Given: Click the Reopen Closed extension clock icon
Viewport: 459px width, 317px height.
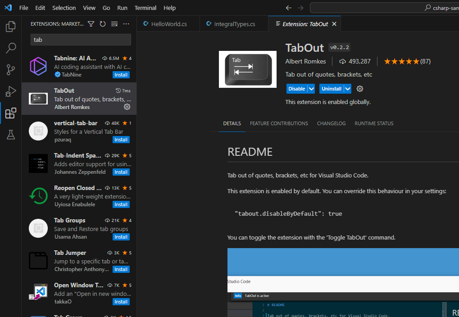Looking at the screenshot, I should pyautogui.click(x=38, y=196).
